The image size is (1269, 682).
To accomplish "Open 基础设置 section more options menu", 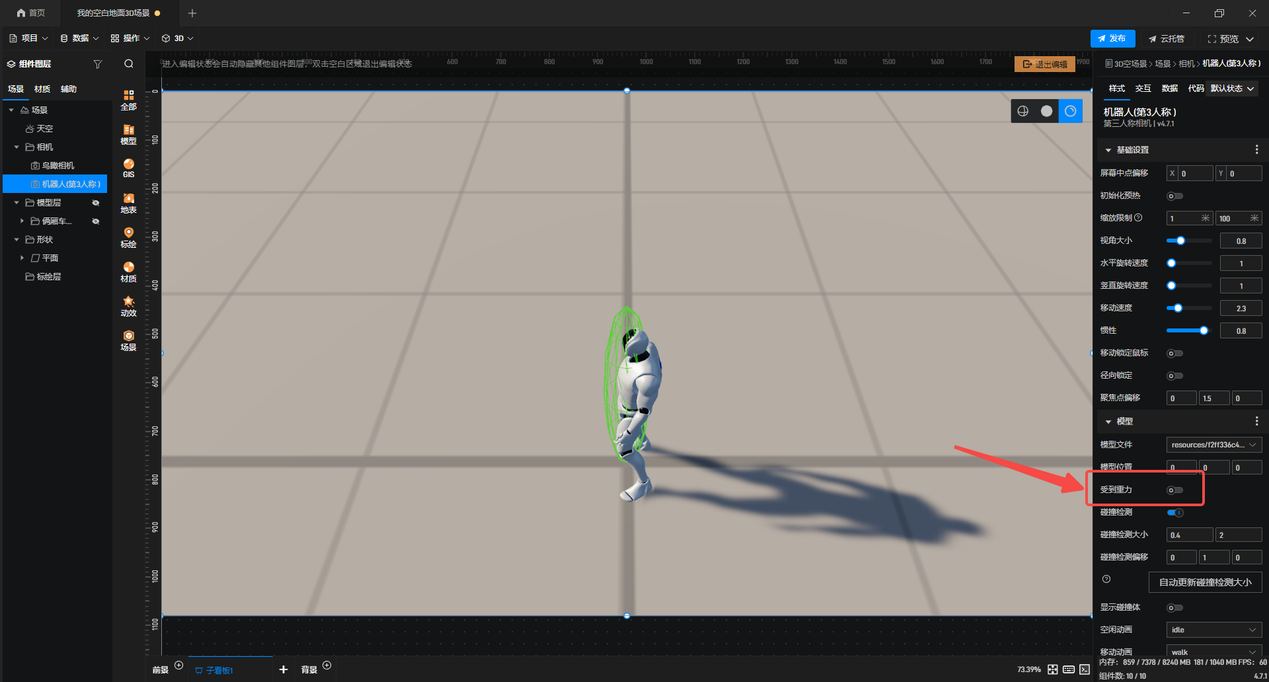I will click(x=1256, y=150).
